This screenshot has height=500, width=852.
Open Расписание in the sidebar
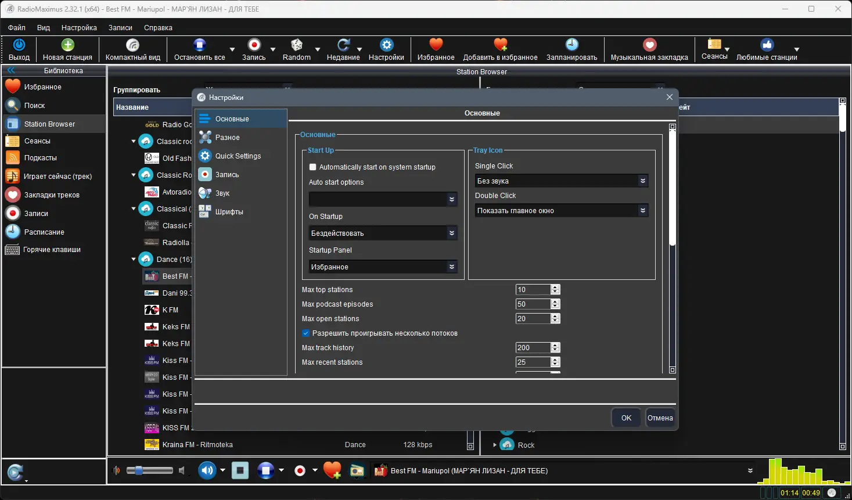[x=54, y=232]
